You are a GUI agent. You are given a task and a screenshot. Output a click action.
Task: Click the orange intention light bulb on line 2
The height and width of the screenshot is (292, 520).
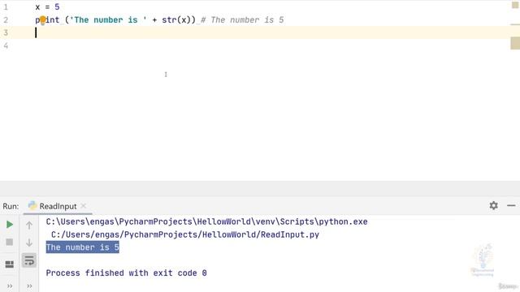[42, 20]
